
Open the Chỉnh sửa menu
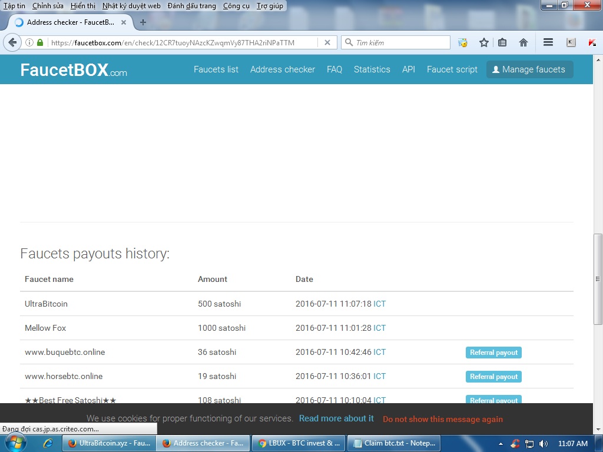[48, 6]
